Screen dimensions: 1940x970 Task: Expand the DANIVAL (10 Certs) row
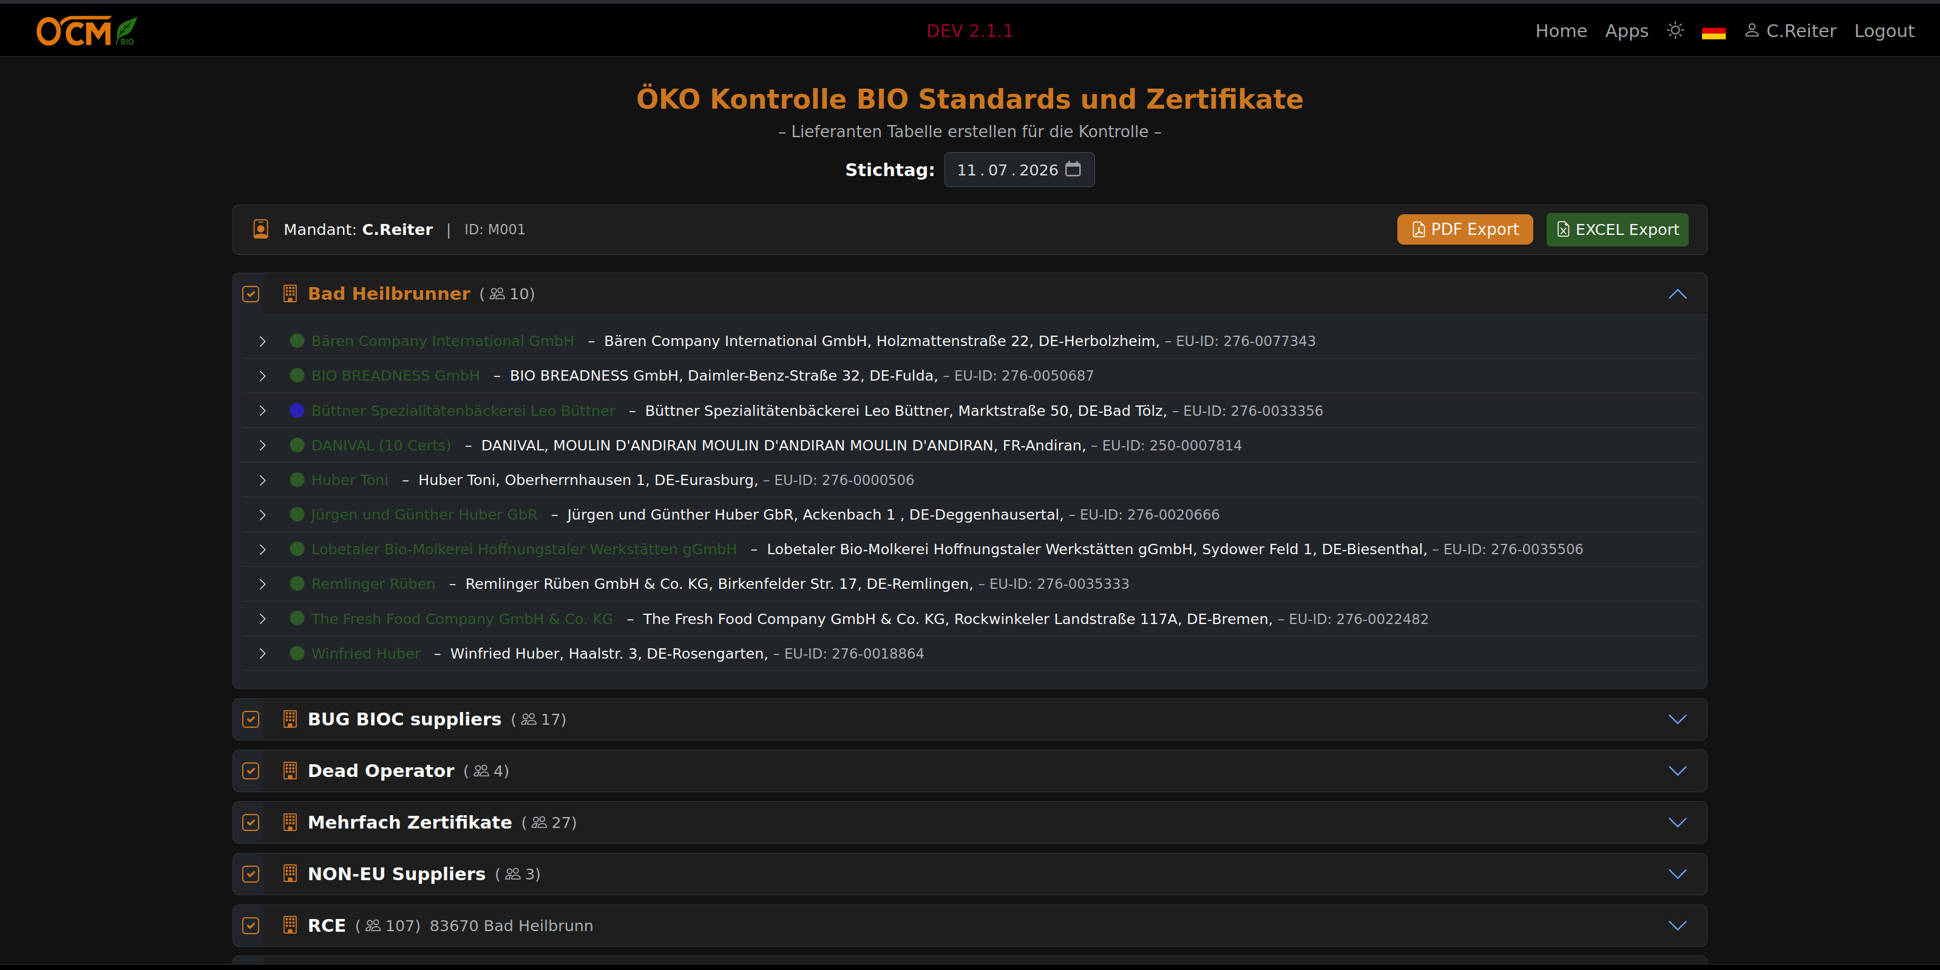click(262, 445)
